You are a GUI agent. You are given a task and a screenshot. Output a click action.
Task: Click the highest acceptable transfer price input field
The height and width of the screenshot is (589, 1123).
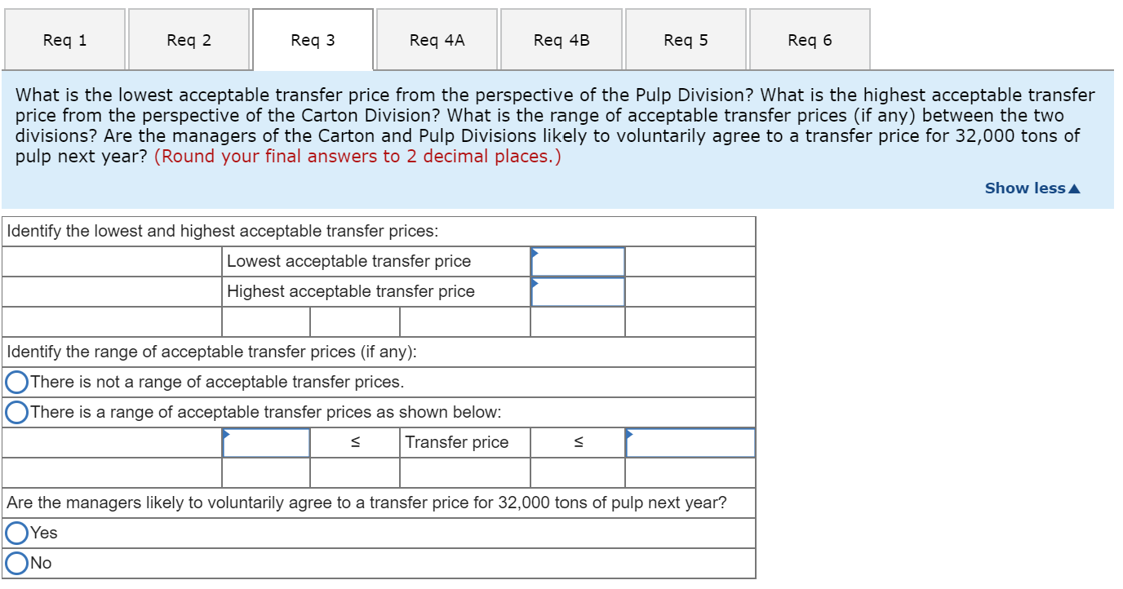(578, 292)
